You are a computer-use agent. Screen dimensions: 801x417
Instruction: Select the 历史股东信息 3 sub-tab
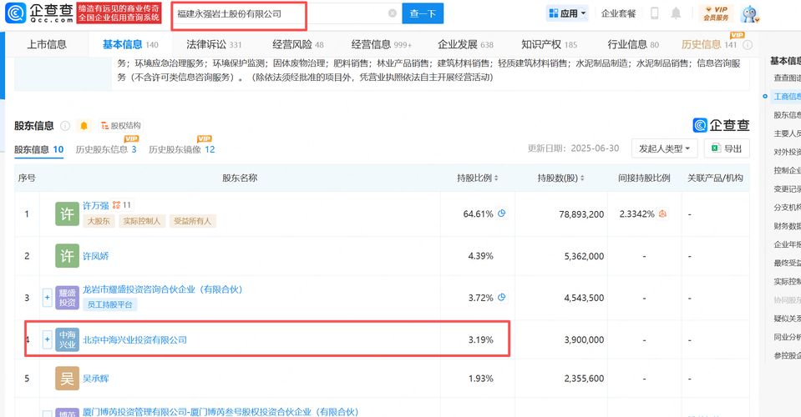106,149
